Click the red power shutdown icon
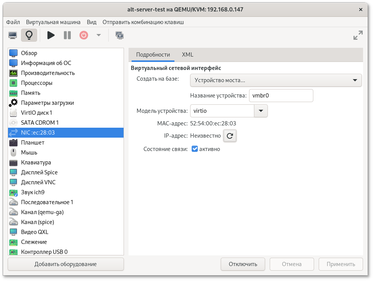The height and width of the screenshot is (281, 373). click(x=83, y=36)
